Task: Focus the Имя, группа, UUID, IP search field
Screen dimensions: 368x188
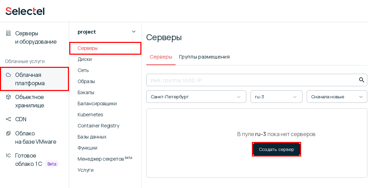Action: pos(256,80)
